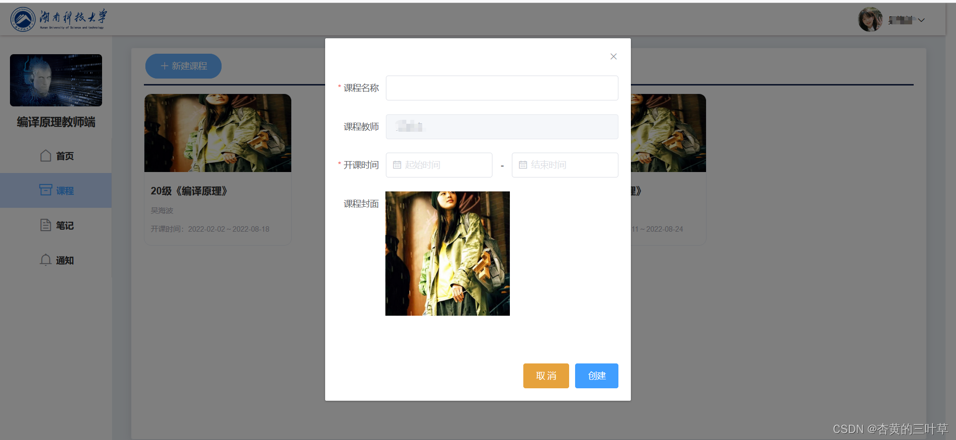Open 通知 in the sidebar
The width and height of the screenshot is (956, 440).
click(56, 260)
